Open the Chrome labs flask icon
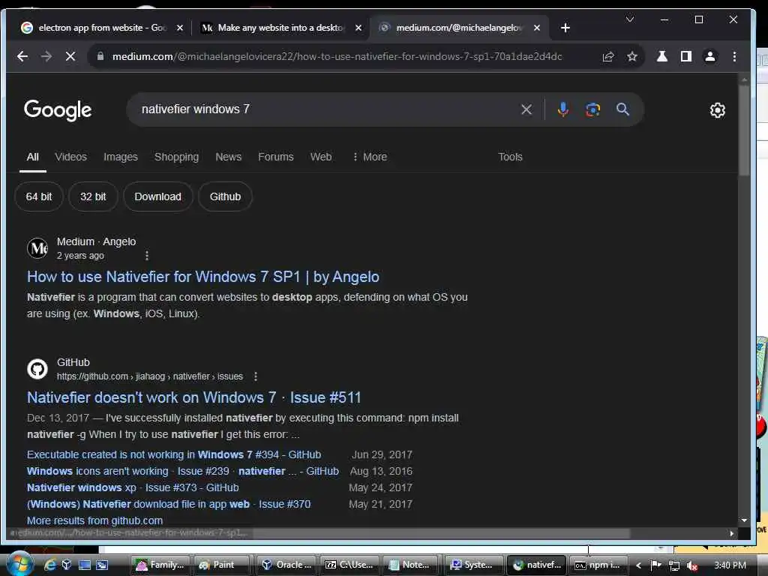768x576 pixels. [x=662, y=56]
